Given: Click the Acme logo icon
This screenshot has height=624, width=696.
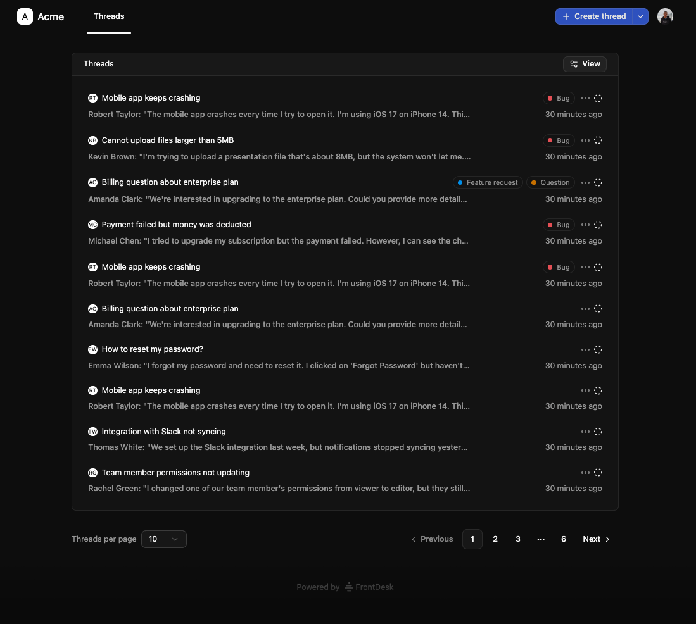Looking at the screenshot, I should (25, 16).
